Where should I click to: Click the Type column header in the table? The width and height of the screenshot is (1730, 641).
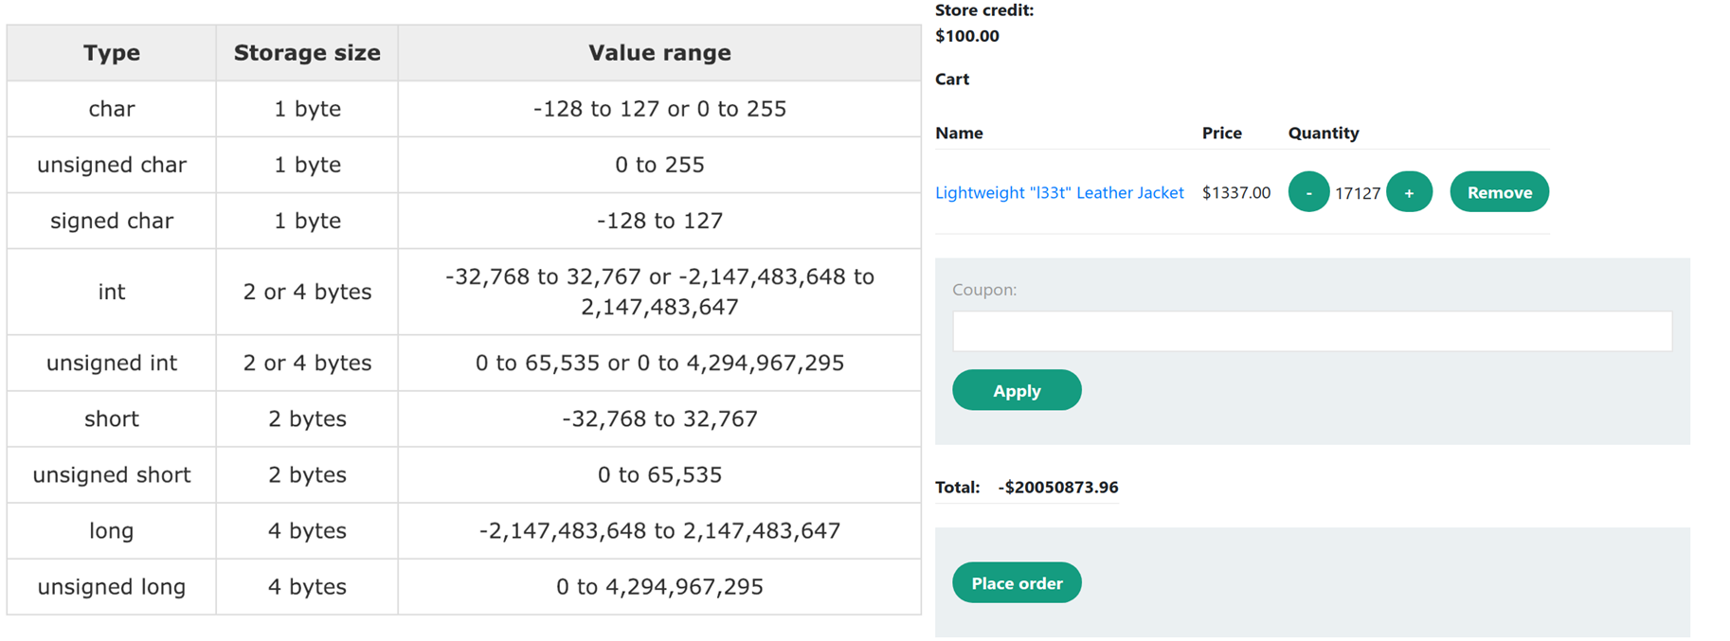tap(112, 53)
